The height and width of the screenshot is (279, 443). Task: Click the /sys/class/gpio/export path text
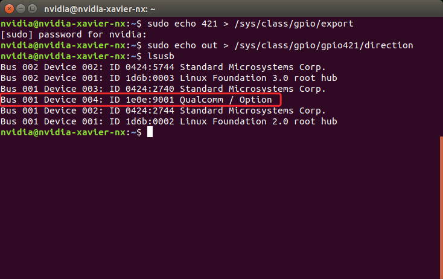[x=294, y=24]
